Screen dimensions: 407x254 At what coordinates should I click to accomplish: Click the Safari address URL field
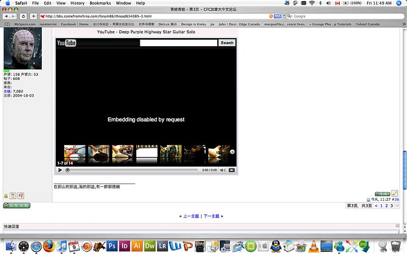click(x=155, y=16)
